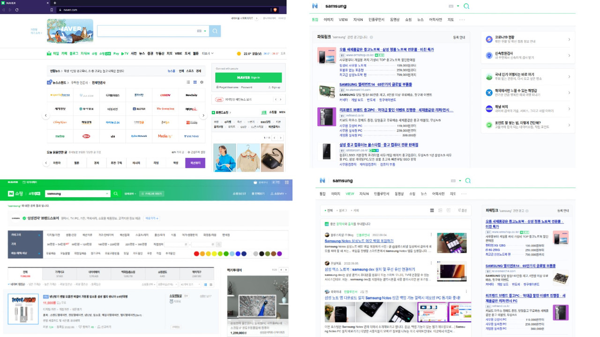Click green NAVER Sign in button
This screenshot has width=600, height=337.
(x=248, y=78)
